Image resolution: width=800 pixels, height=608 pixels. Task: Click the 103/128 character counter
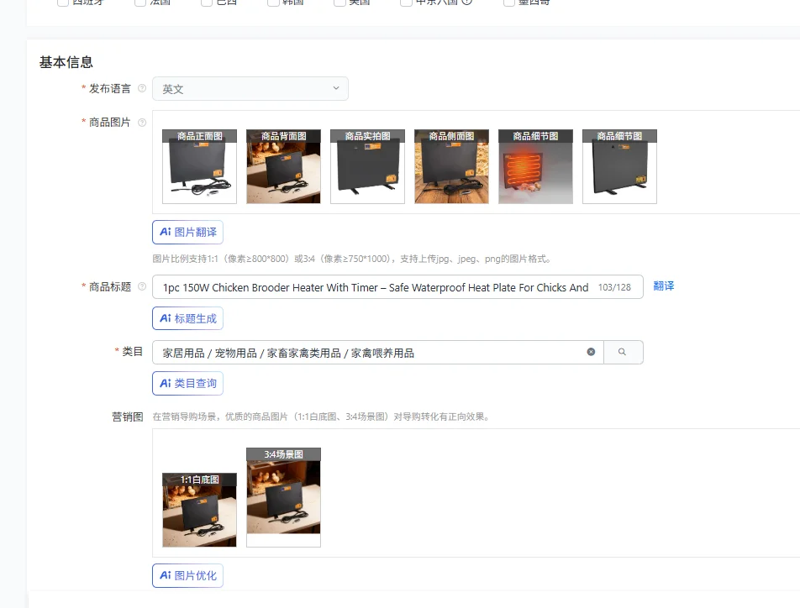pyautogui.click(x=614, y=287)
